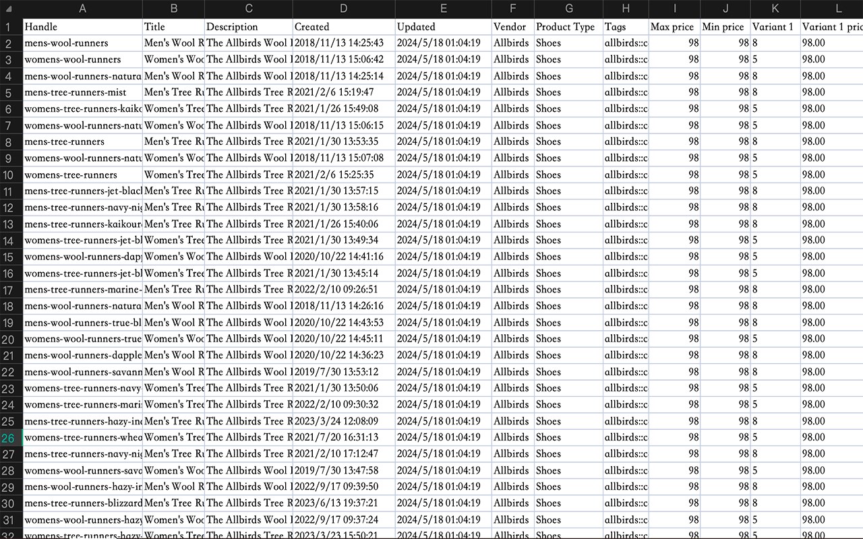This screenshot has width=863, height=539.
Task: Select created date '2022/9/17 09:37:24'
Action: (344, 519)
